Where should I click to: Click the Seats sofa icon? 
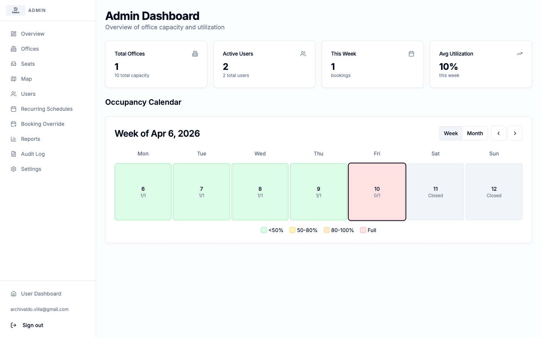14,64
